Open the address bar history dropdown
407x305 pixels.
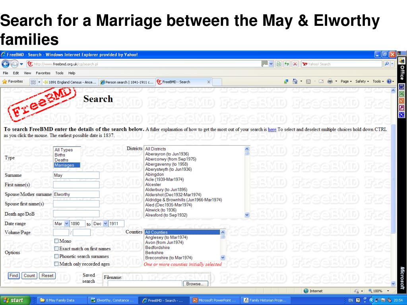pos(271,64)
